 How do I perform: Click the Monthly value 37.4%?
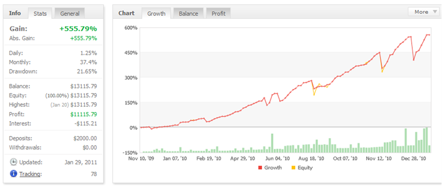[88, 62]
